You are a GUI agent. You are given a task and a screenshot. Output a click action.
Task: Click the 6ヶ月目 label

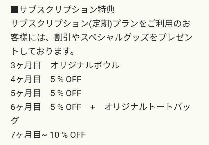26,107
